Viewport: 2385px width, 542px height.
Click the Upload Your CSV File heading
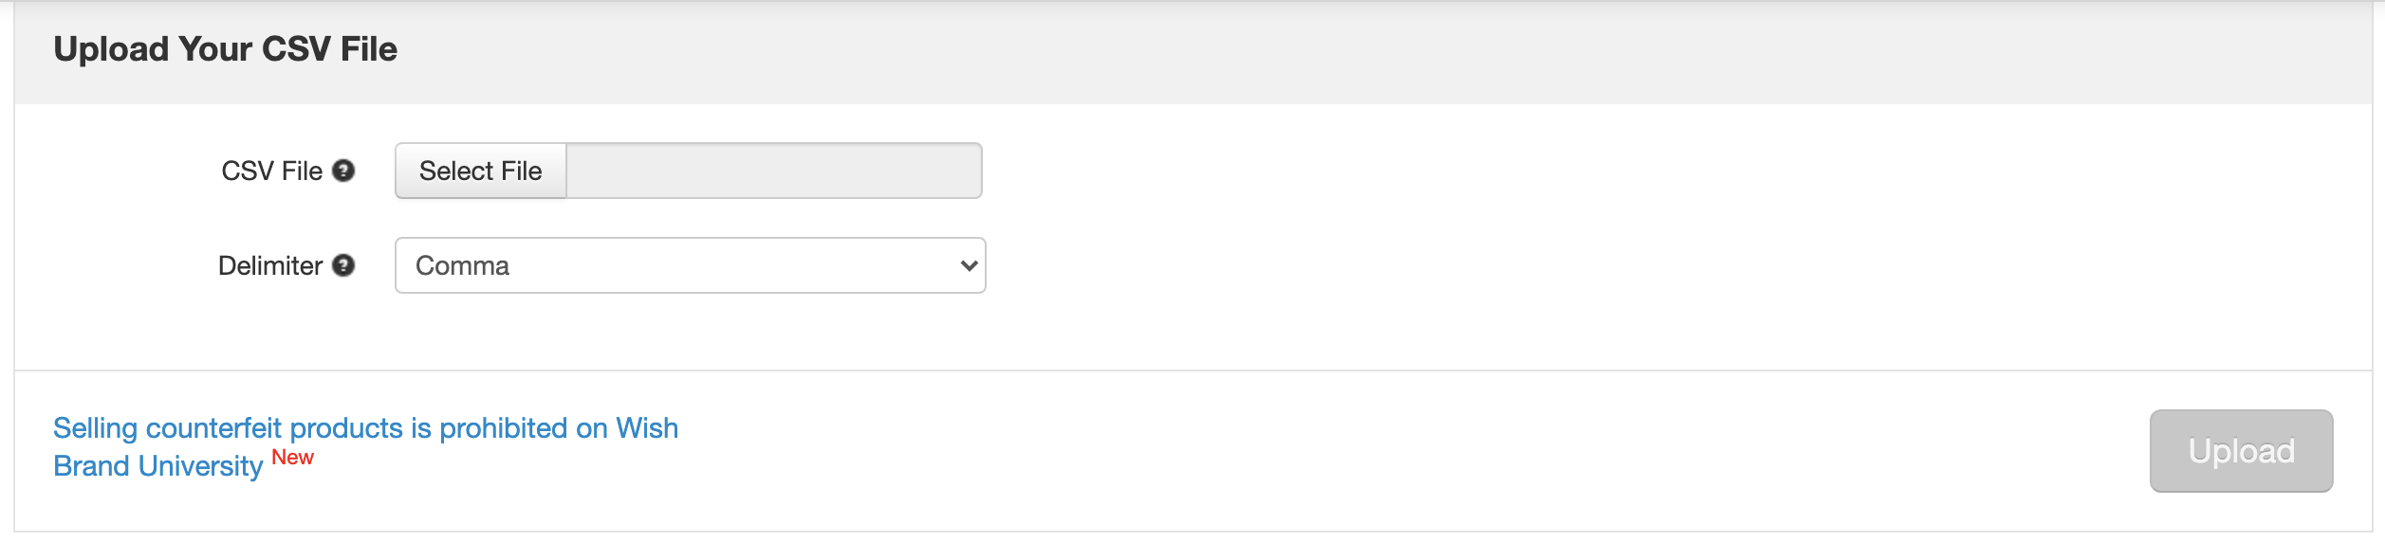(x=225, y=49)
